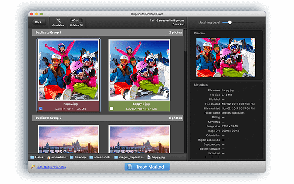
Task: Select first sunset photo in Duplicate Group 2
Action: (68, 139)
